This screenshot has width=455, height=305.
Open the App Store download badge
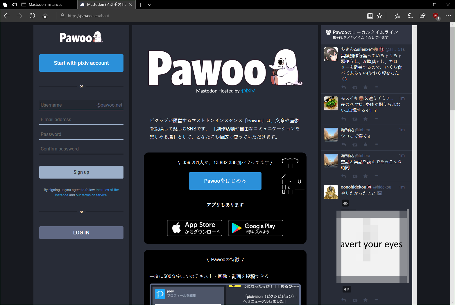pyautogui.click(x=195, y=228)
